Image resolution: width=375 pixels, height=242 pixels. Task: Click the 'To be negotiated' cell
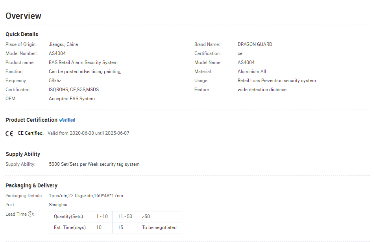[x=159, y=228]
